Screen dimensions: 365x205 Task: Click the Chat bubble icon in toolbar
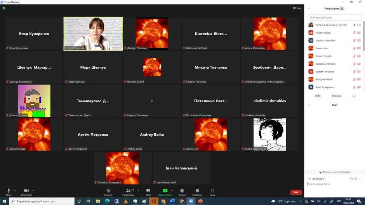tap(148, 191)
